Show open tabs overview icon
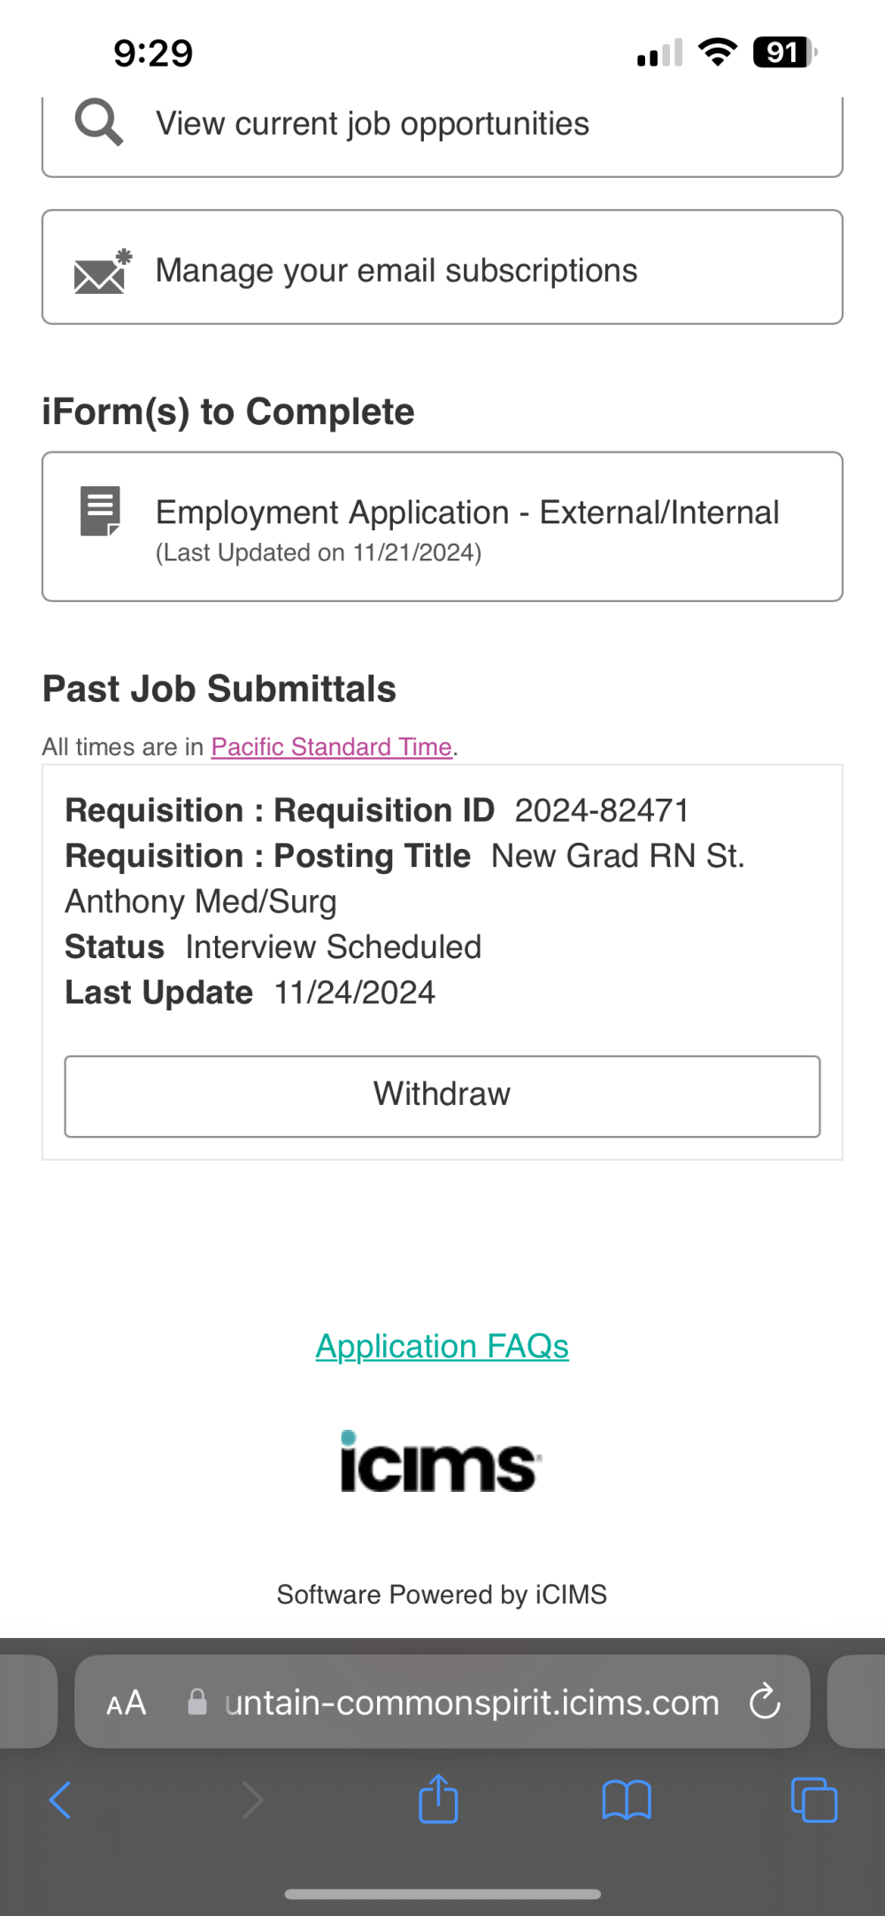885x1916 pixels. point(814,1800)
